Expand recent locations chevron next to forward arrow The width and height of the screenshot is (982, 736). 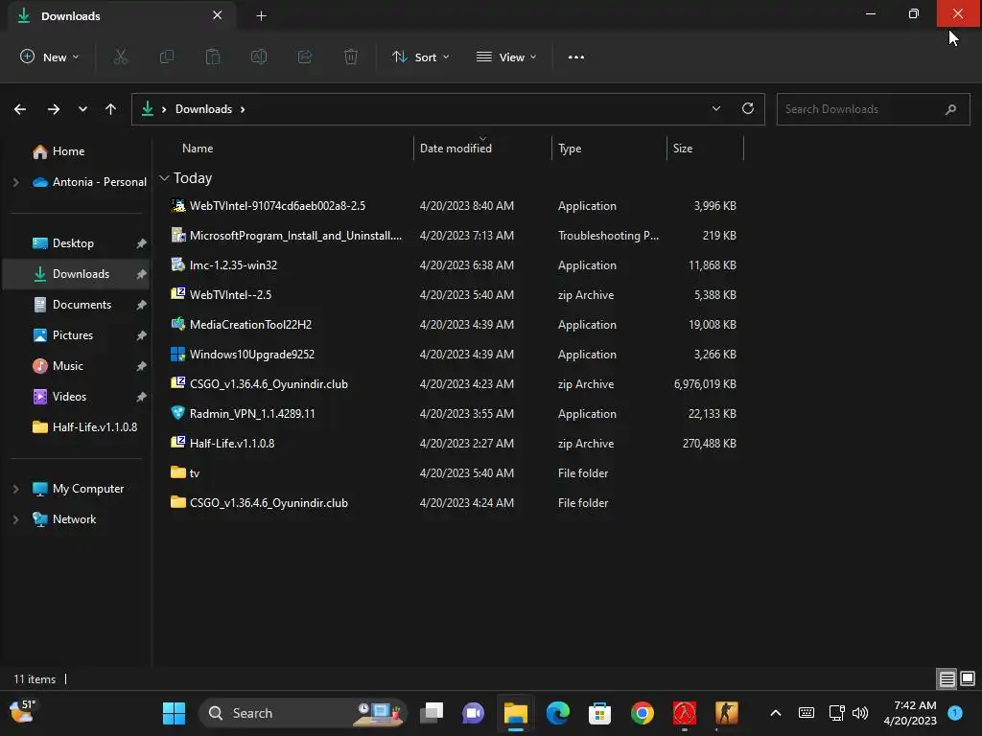[82, 109]
